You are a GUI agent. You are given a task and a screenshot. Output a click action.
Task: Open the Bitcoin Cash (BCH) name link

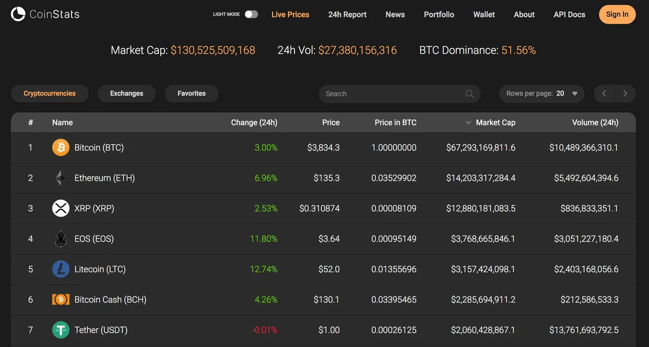[x=111, y=299]
